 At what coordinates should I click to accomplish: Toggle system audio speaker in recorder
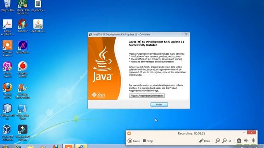[246, 141]
